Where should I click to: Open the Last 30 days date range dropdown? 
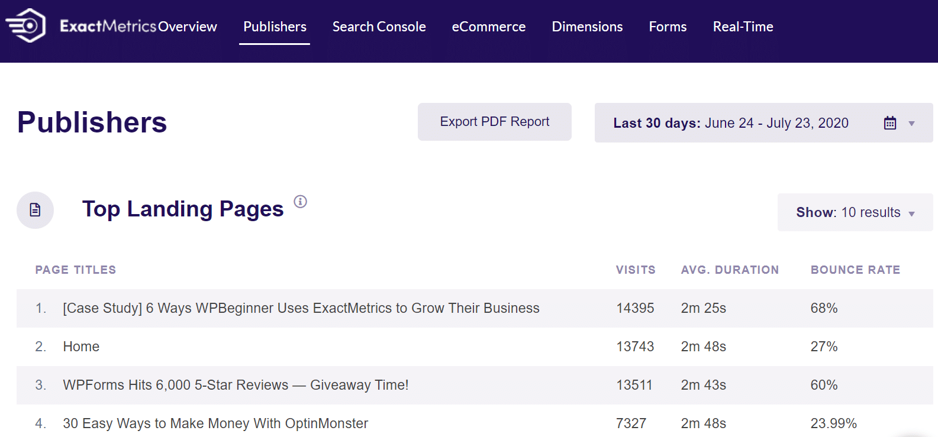763,123
